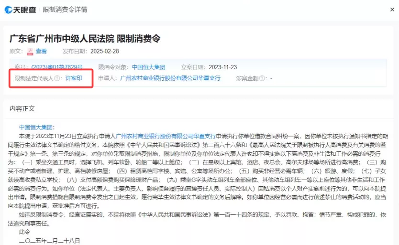Click the 此令 line in the body
The width and height of the screenshot is (399, 245).
pos(24,231)
